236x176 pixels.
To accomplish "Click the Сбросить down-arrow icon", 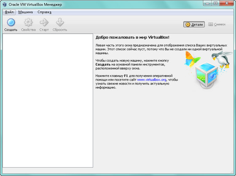I will coord(60,22).
